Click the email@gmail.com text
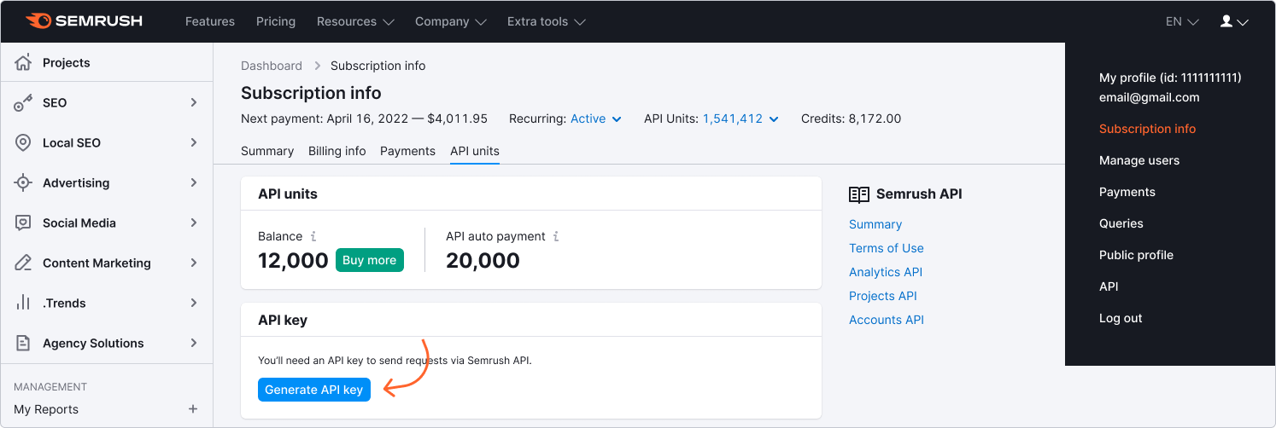 pos(1150,97)
